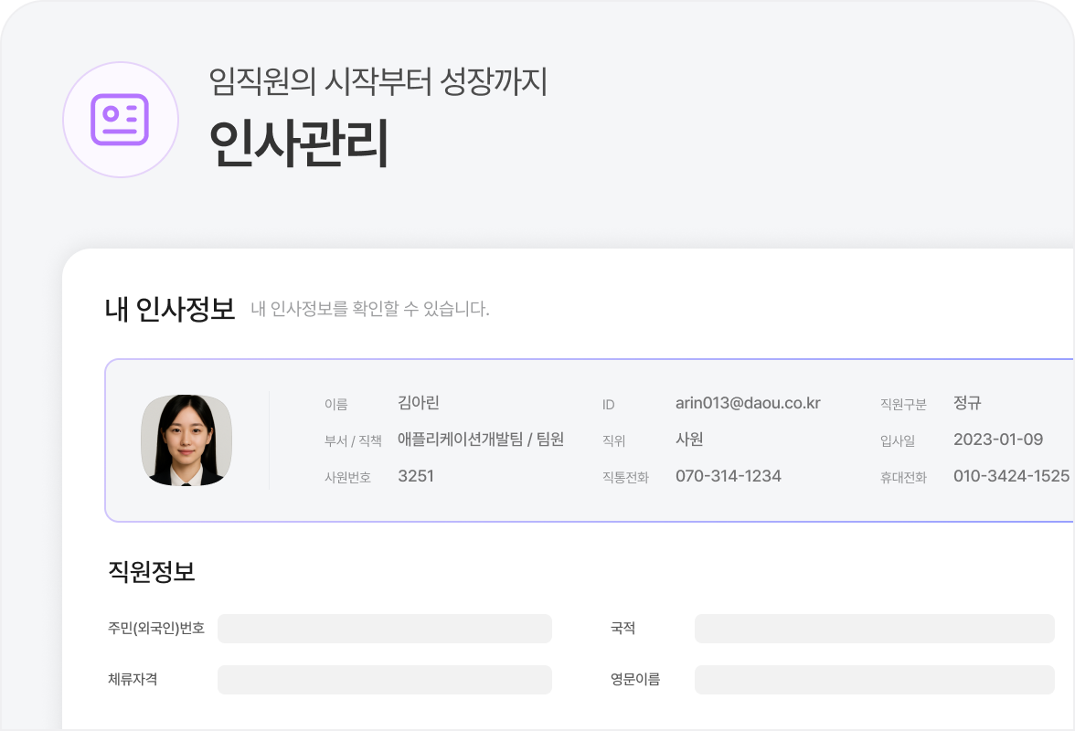1075x731 pixels.
Task: Select the name value 김아린
Action: (419, 402)
